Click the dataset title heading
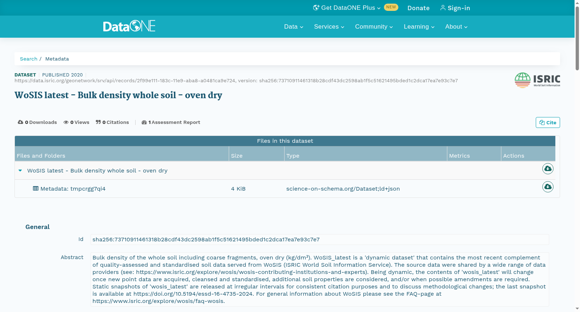Screen dimensions: 580x312 point(118,95)
